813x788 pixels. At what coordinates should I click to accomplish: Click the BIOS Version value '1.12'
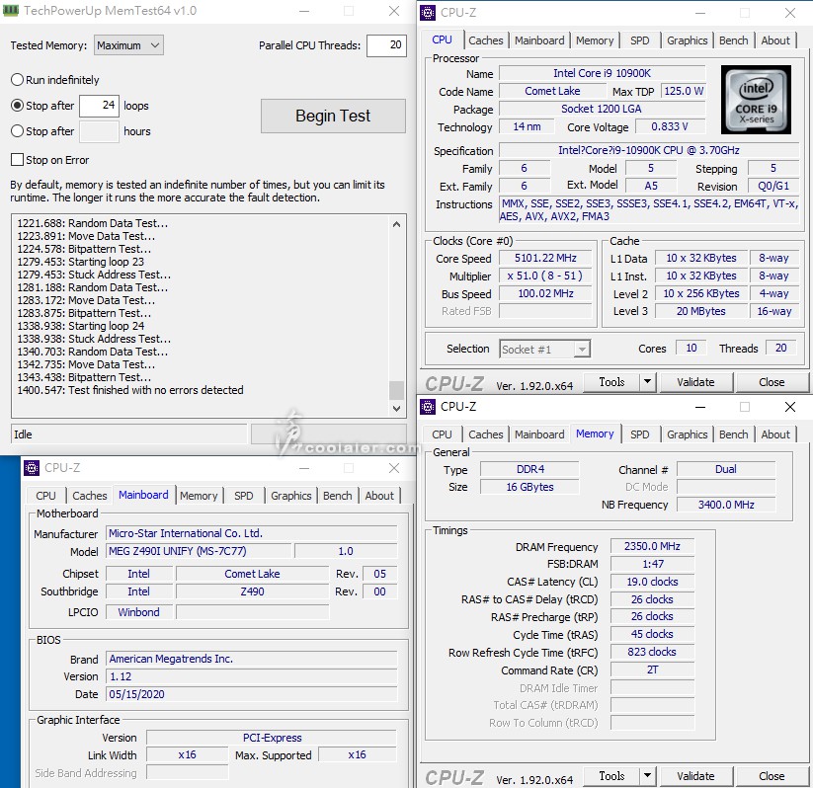click(252, 676)
